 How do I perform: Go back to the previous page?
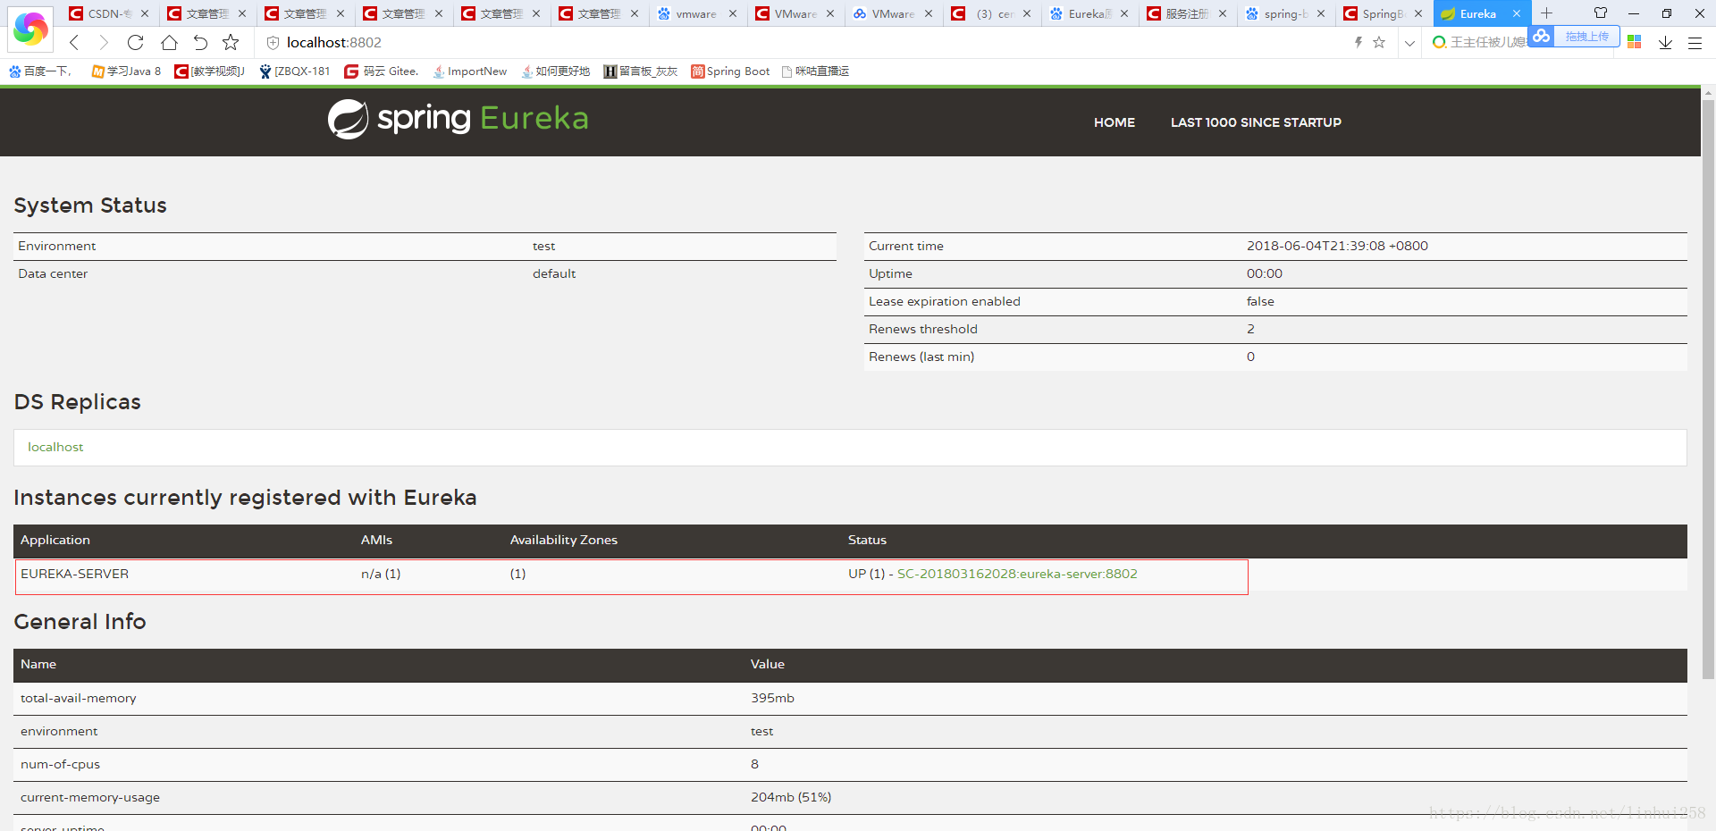click(x=74, y=42)
